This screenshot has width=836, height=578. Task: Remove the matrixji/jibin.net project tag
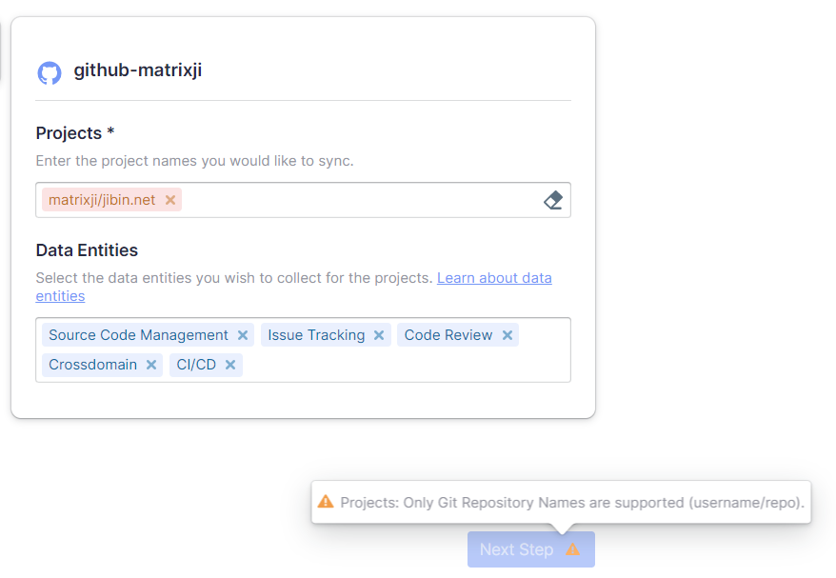click(169, 200)
